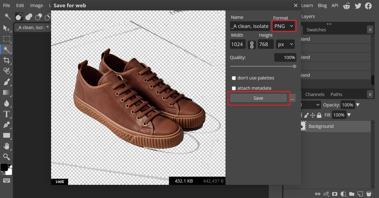
Task: Activate the Zoom tool magnifier
Action: point(7,157)
